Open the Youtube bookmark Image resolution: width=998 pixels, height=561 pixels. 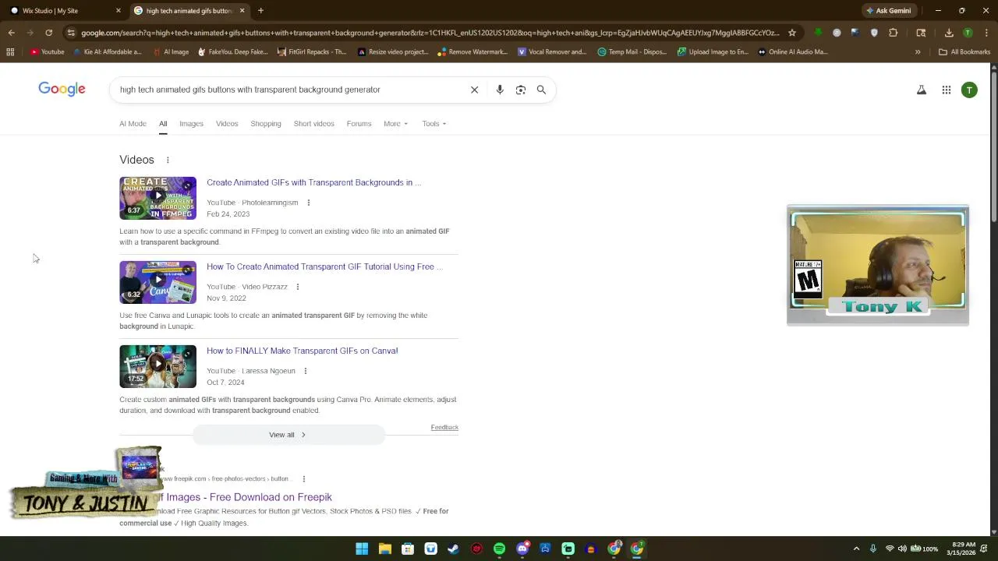point(47,52)
